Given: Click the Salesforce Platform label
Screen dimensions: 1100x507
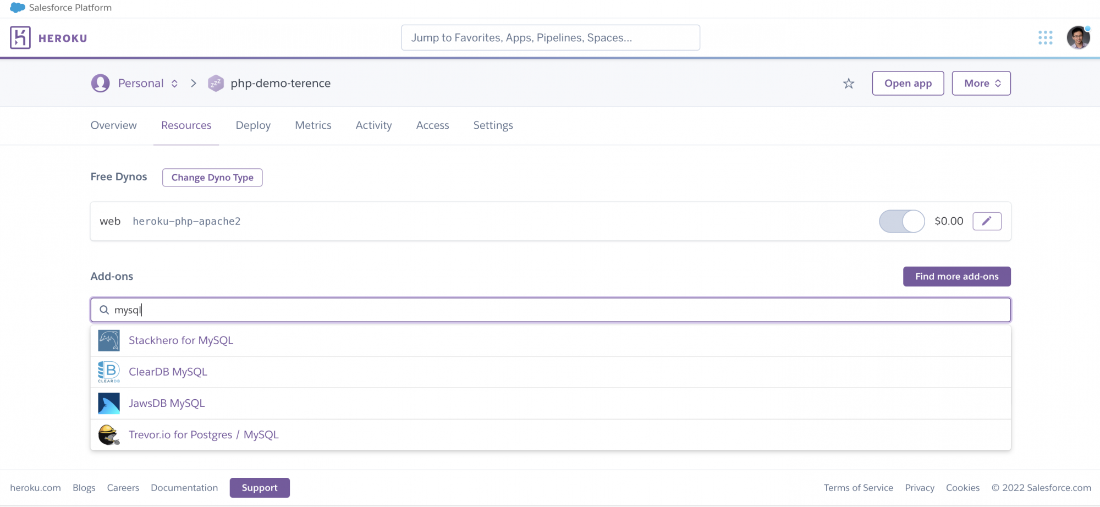Looking at the screenshot, I should tap(70, 8).
